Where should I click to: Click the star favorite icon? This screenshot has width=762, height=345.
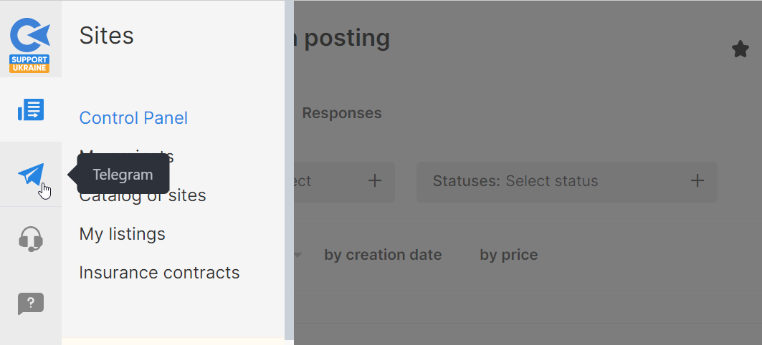coord(740,49)
